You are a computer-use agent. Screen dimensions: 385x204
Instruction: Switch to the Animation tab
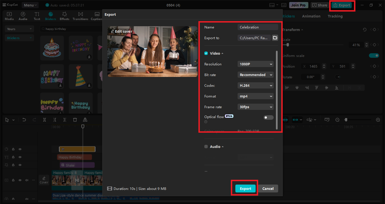311,16
